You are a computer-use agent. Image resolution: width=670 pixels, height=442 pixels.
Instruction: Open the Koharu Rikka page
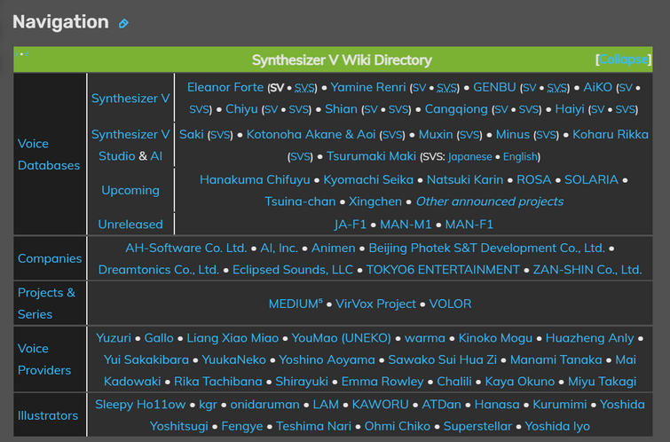pos(611,134)
